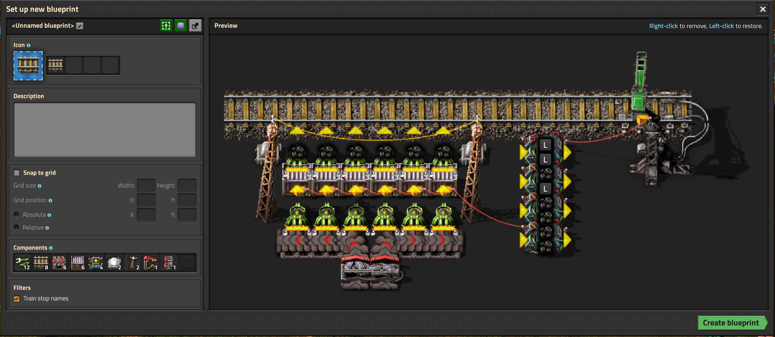The image size is (775, 337).
Task: Click the grid size Height field
Action: pyautogui.click(x=187, y=185)
